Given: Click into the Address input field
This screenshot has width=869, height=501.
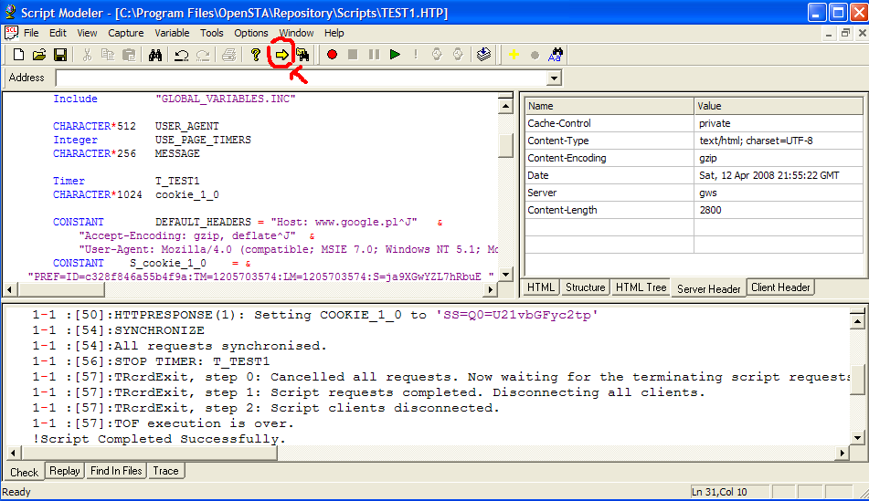Looking at the screenshot, I should (302, 78).
